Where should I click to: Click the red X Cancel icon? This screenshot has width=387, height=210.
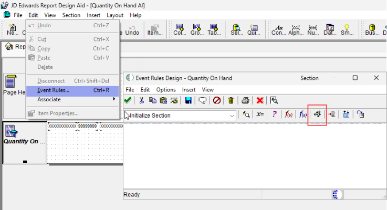(x=259, y=100)
